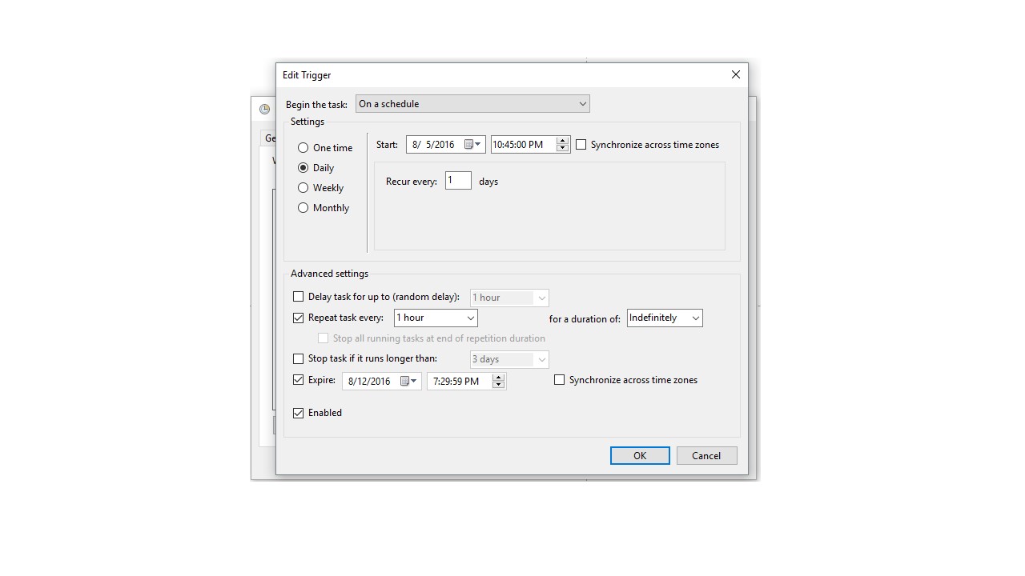The height and width of the screenshot is (576, 1025).
Task: Uncheck the Enabled checkbox
Action: click(x=299, y=413)
